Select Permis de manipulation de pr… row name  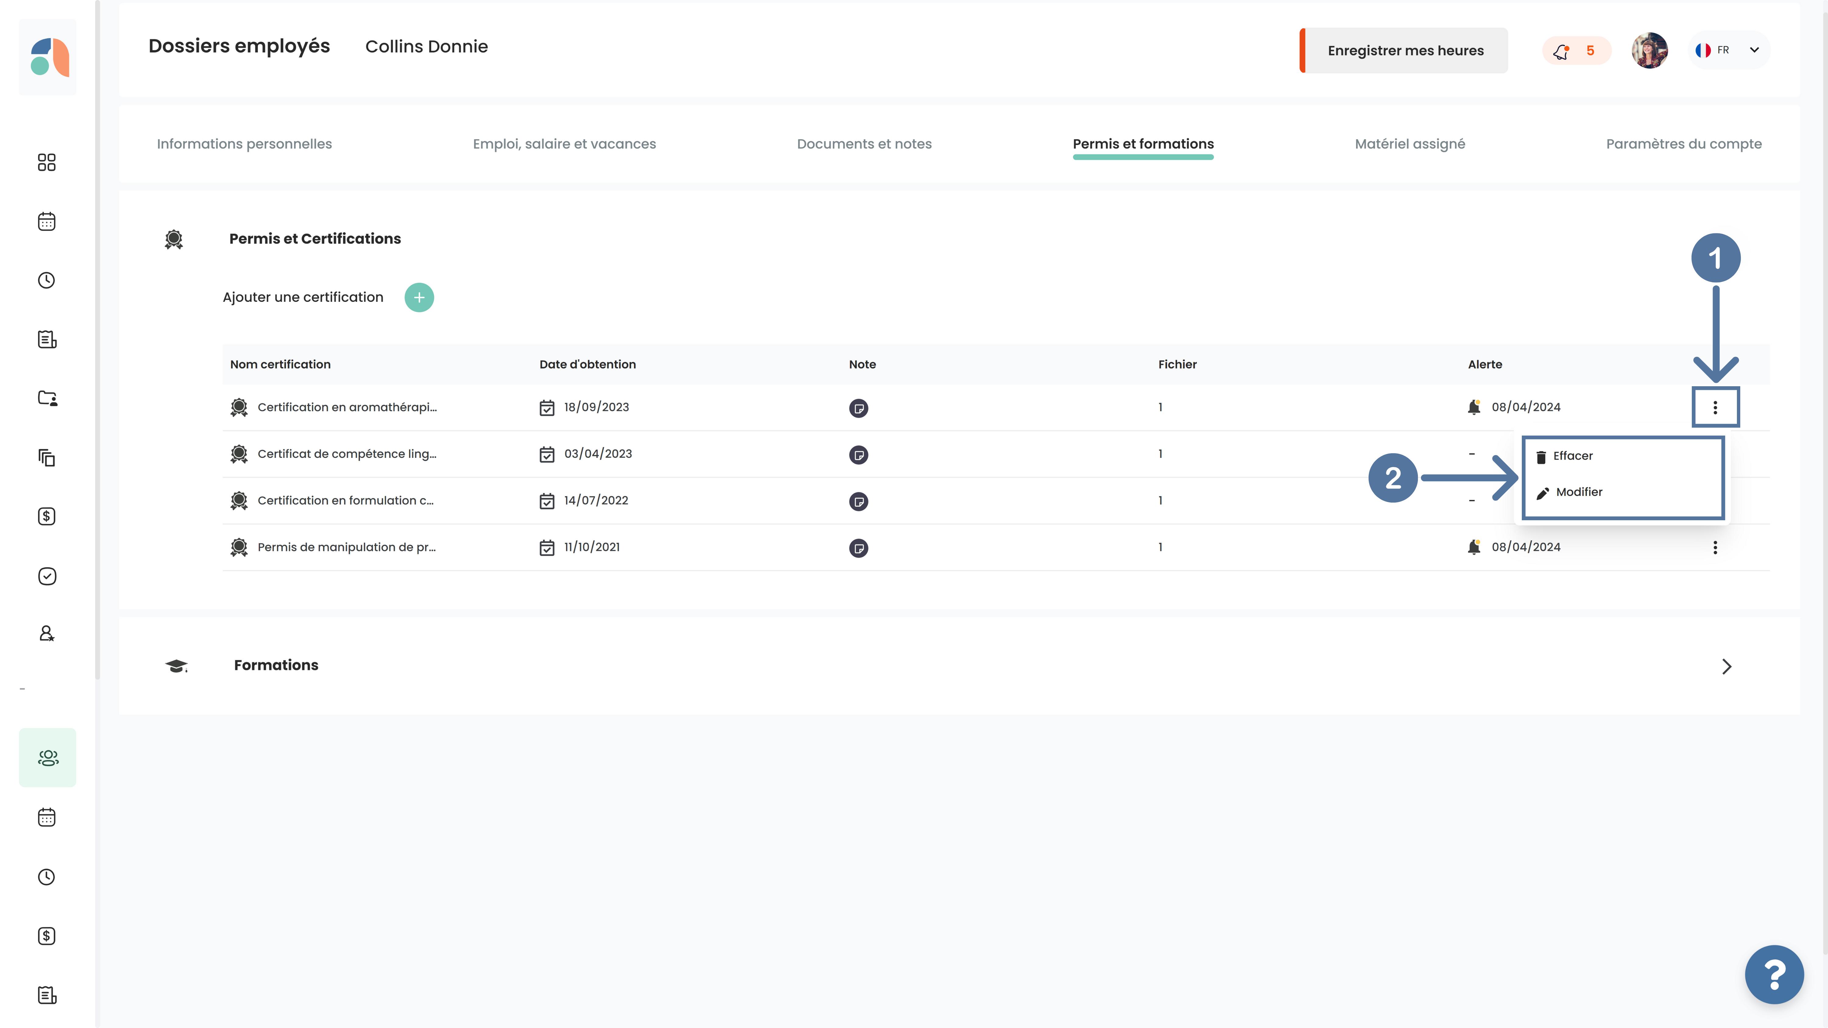click(346, 547)
